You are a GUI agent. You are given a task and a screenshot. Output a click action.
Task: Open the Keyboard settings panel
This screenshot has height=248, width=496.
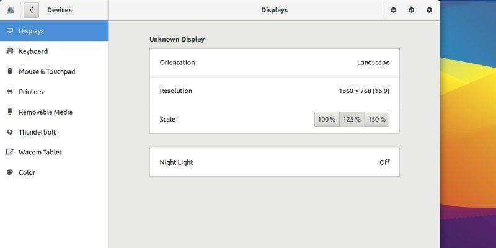coord(33,51)
